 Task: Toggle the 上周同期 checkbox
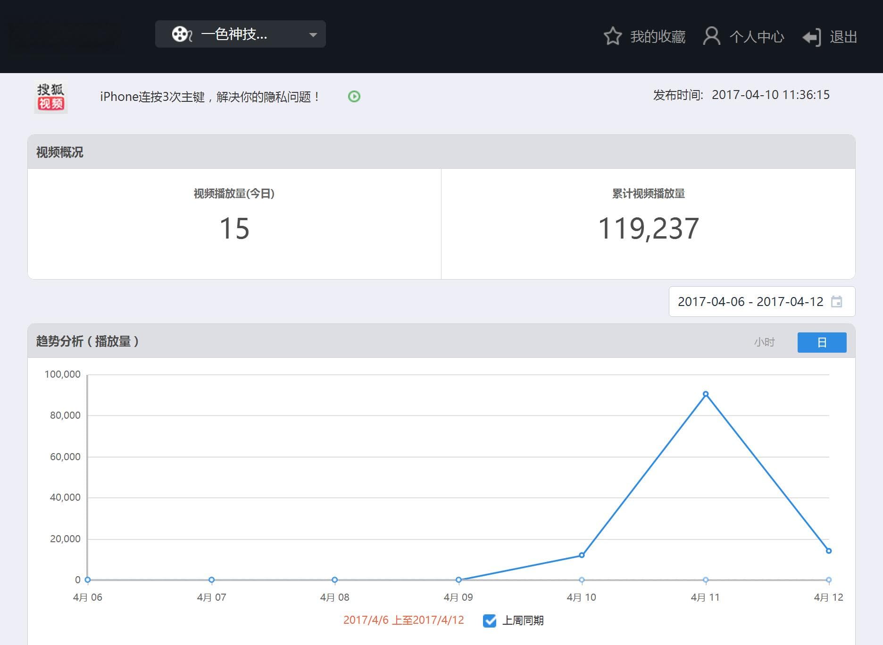490,620
